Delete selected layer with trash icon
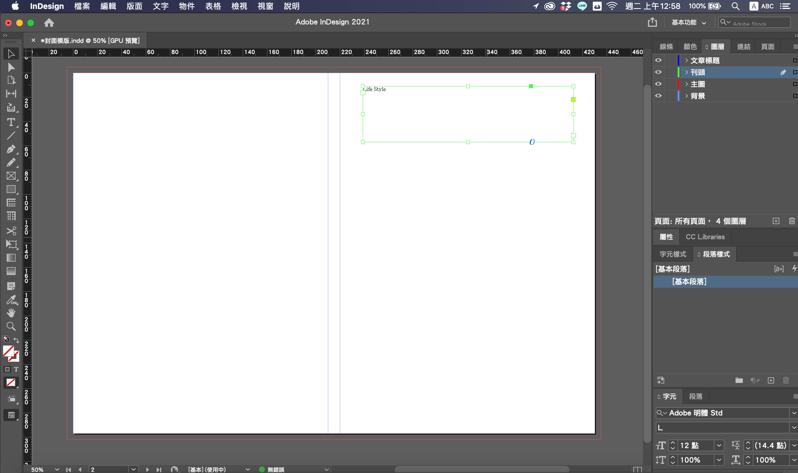 (x=791, y=221)
